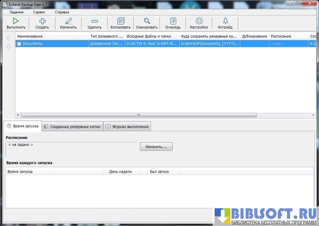Click the Выполнить (Run) play icon
Viewport: 319px width, 226px height.
tap(16, 21)
